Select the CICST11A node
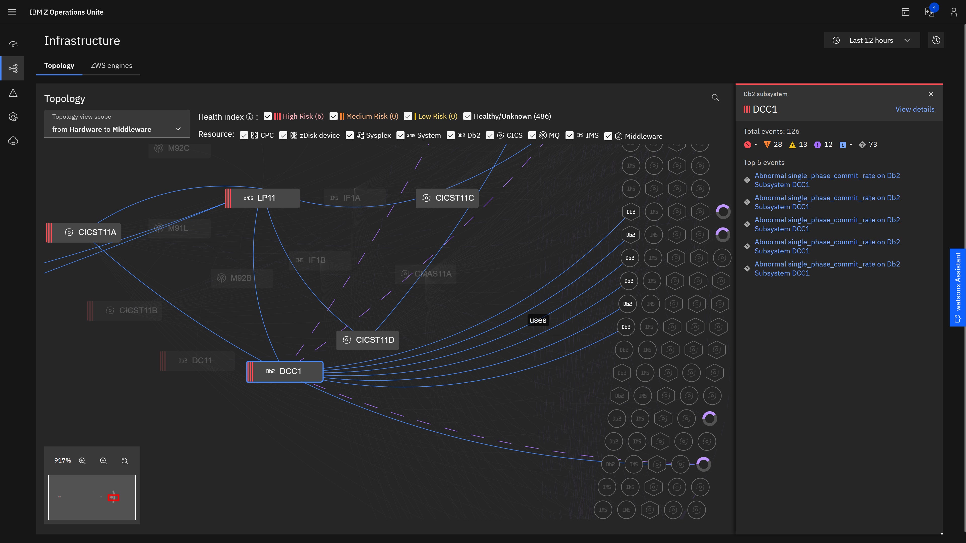This screenshot has width=966, height=543. [x=83, y=232]
